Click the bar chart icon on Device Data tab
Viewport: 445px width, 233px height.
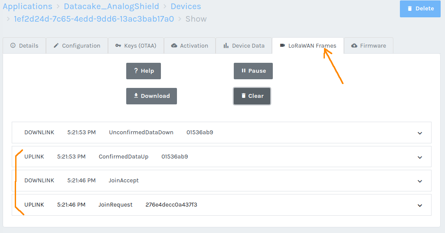tap(226, 45)
